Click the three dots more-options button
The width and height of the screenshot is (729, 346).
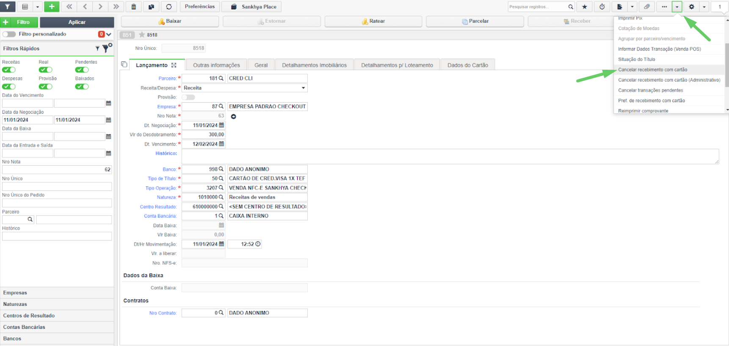(x=664, y=7)
